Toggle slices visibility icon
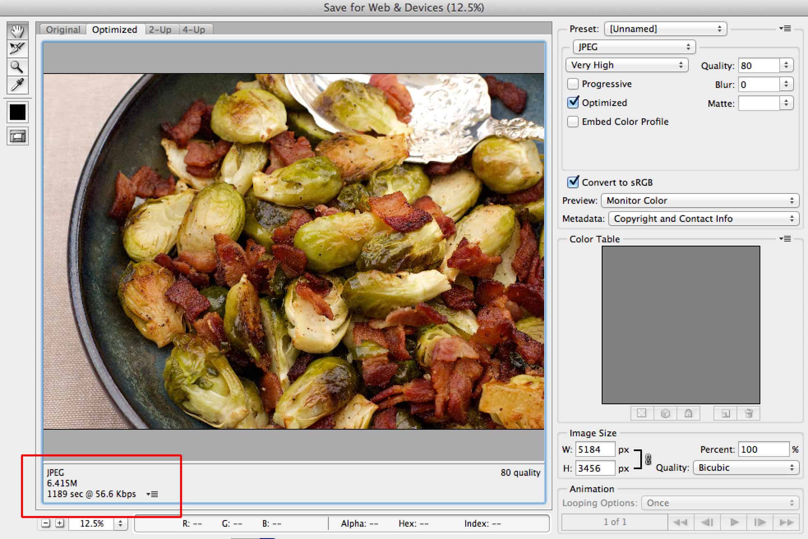The image size is (808, 539). pyautogui.click(x=17, y=136)
